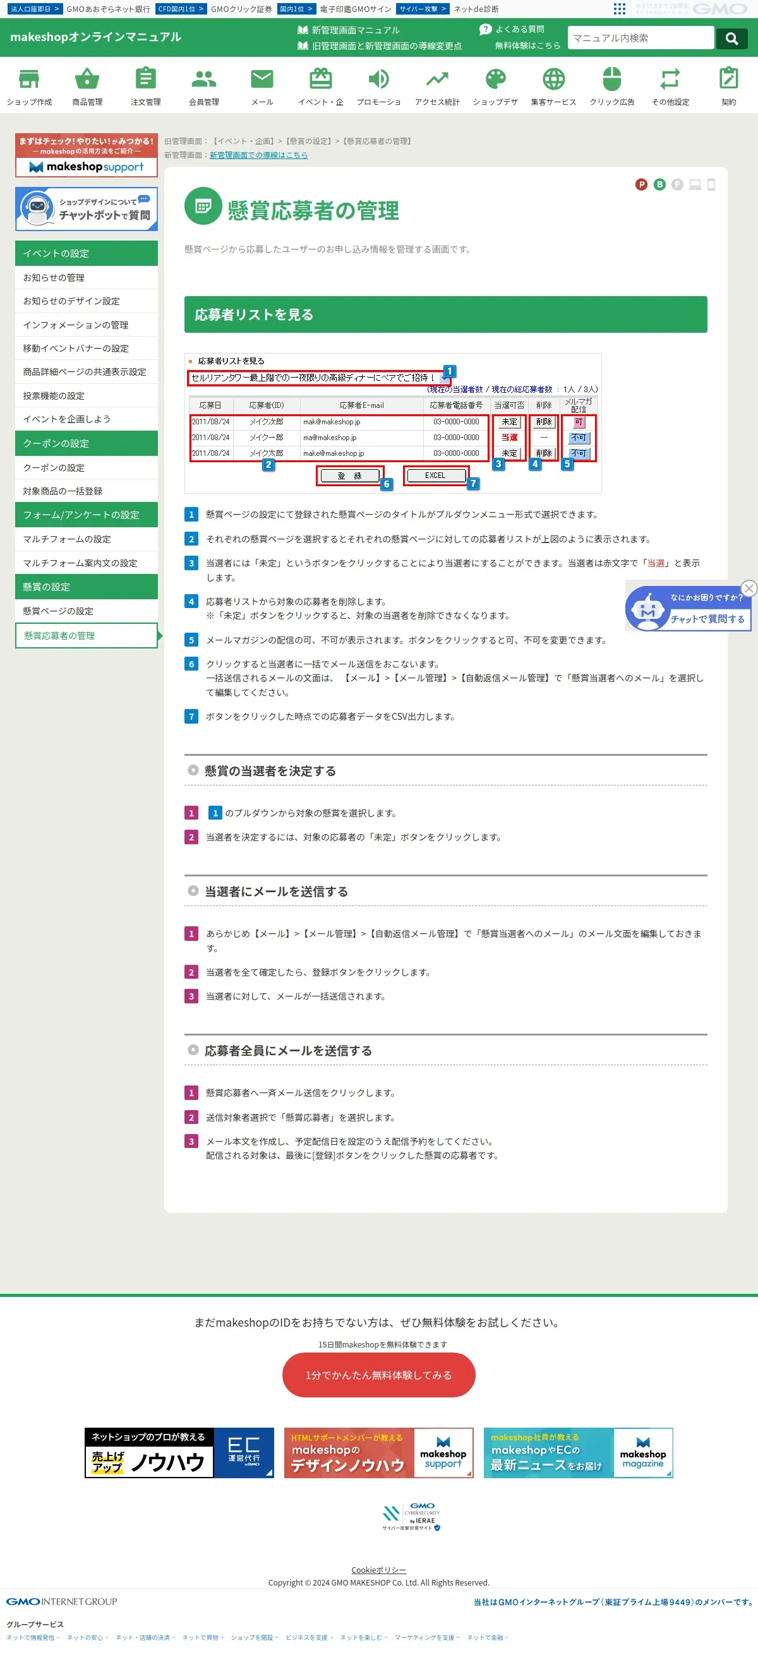Click the 1分でかんたん無料体験してみる button
Screen dimensions: 758x1667
378,1375
